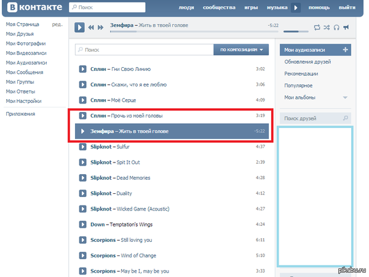Play Slipknot – Duality track
369x277 pixels.
[x=83, y=193]
